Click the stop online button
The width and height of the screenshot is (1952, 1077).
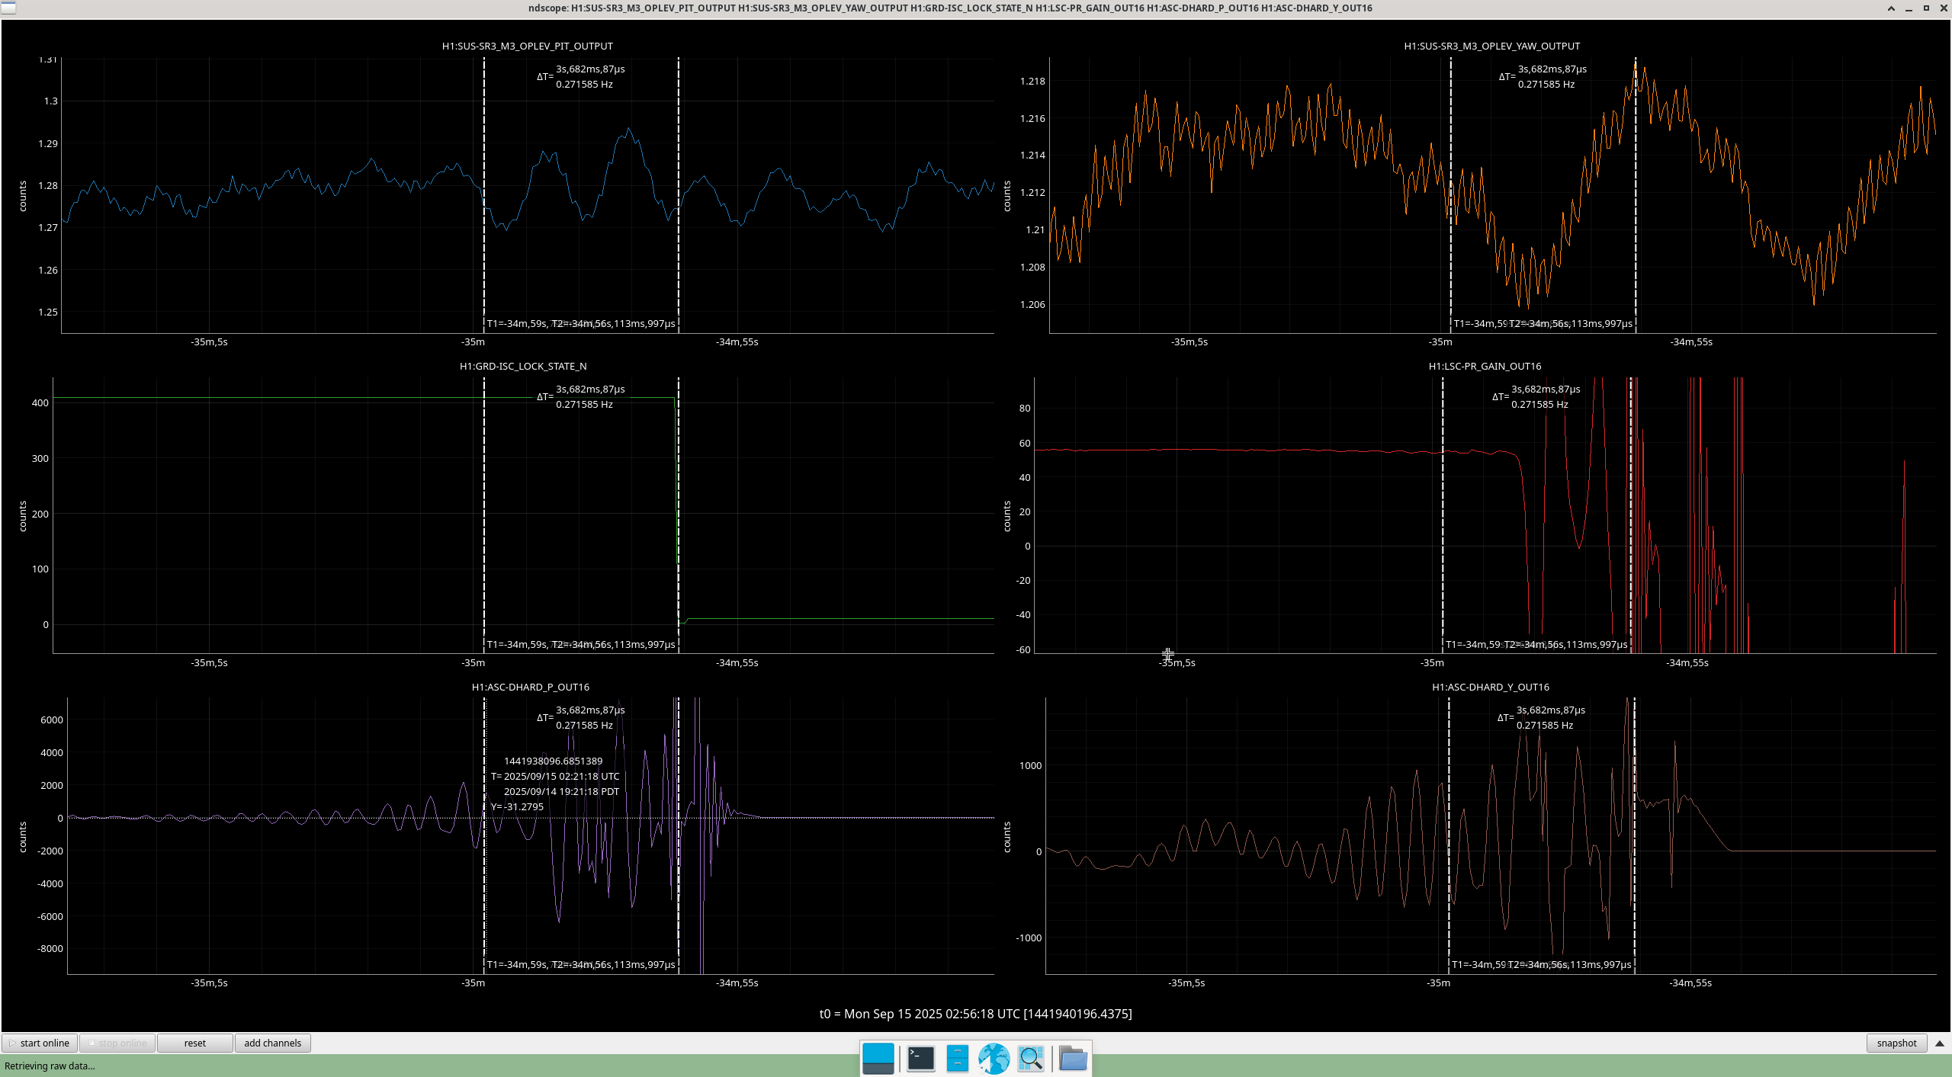pos(117,1043)
